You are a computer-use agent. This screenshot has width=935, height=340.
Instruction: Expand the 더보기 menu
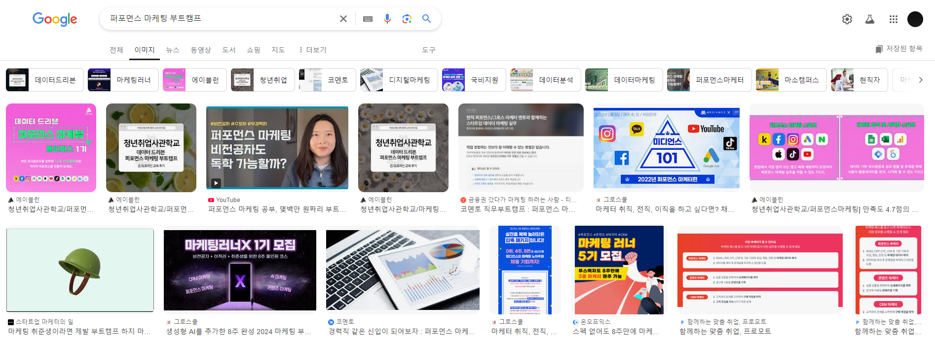tap(312, 50)
